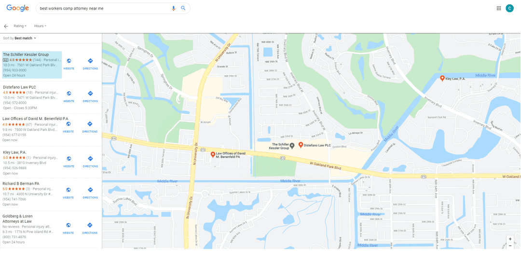Open the Google apps grid icon
521x255 pixels.
(499, 8)
